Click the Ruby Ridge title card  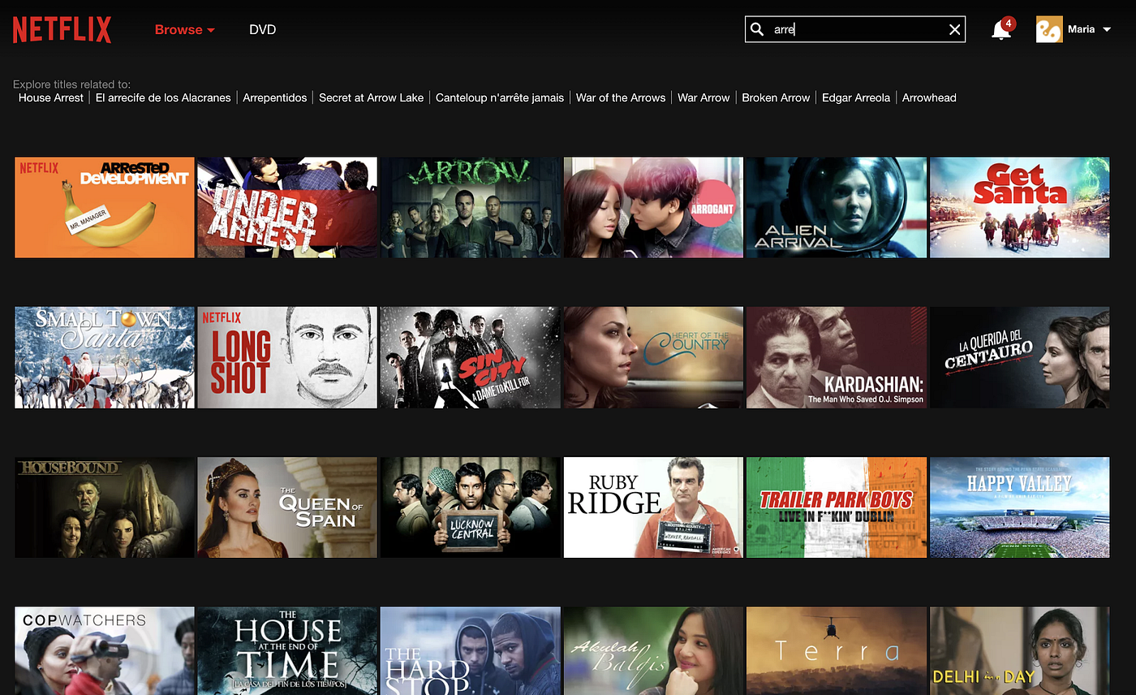(x=653, y=507)
